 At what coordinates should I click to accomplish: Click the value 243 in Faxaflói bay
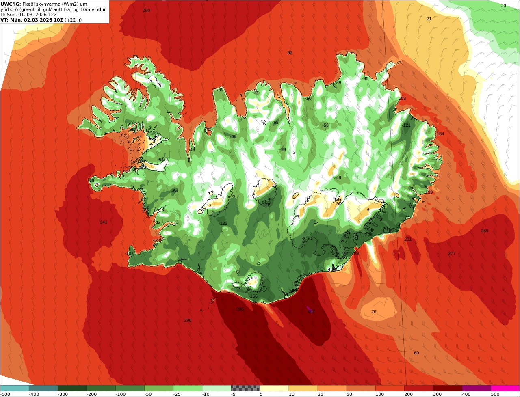tap(104, 222)
